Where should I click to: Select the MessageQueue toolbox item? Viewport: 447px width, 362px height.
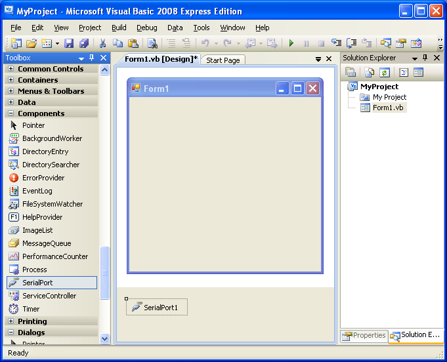coord(52,243)
